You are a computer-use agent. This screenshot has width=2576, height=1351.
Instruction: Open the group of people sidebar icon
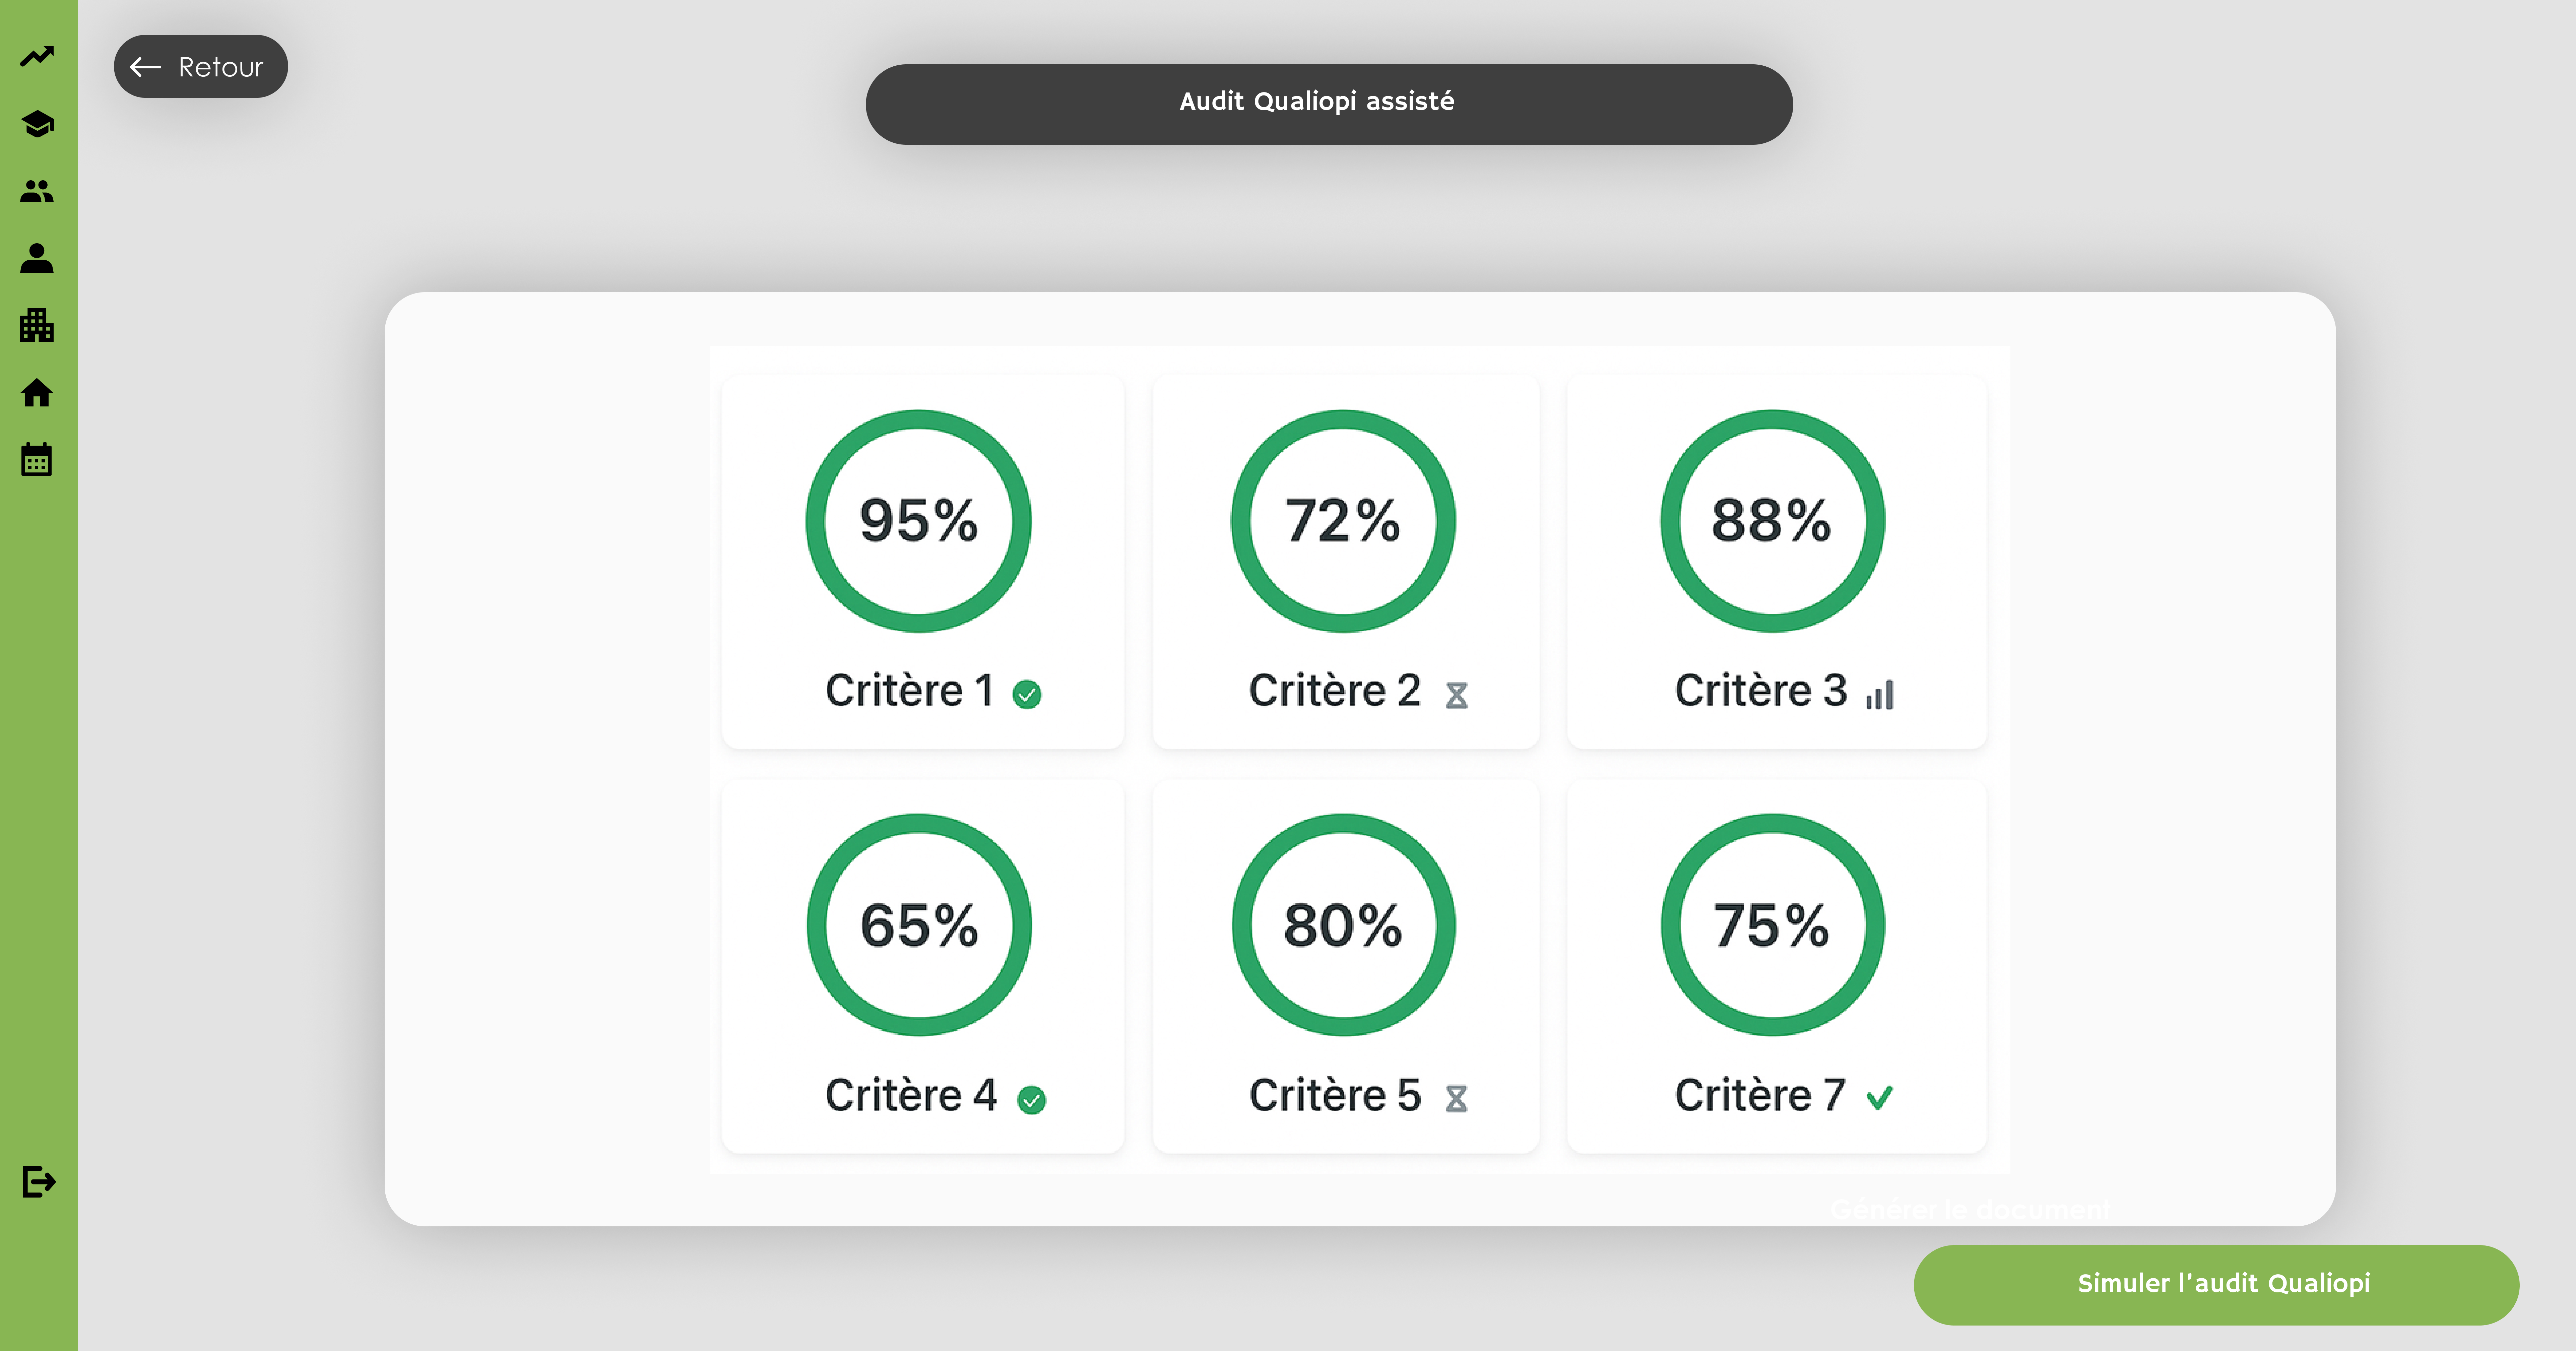(37, 191)
